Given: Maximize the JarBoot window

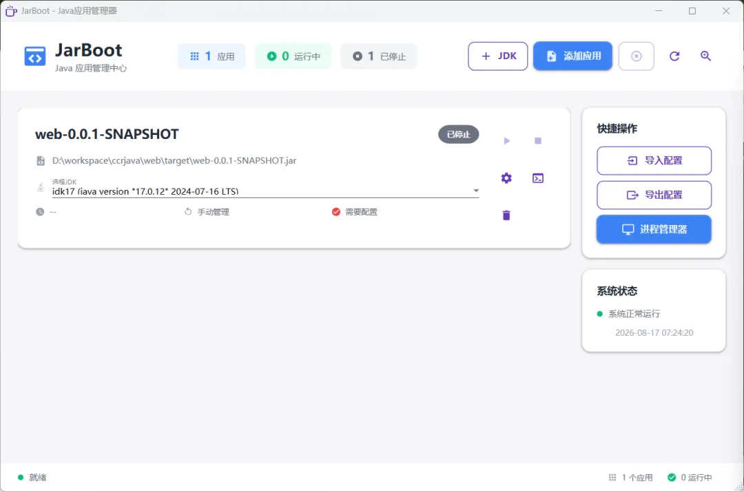Looking at the screenshot, I should click(692, 11).
